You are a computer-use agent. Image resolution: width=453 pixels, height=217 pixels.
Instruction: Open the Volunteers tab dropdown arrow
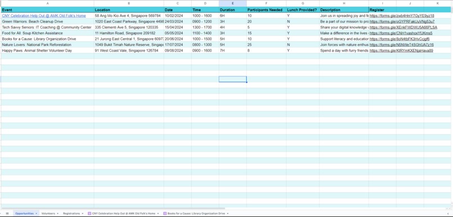57,214
